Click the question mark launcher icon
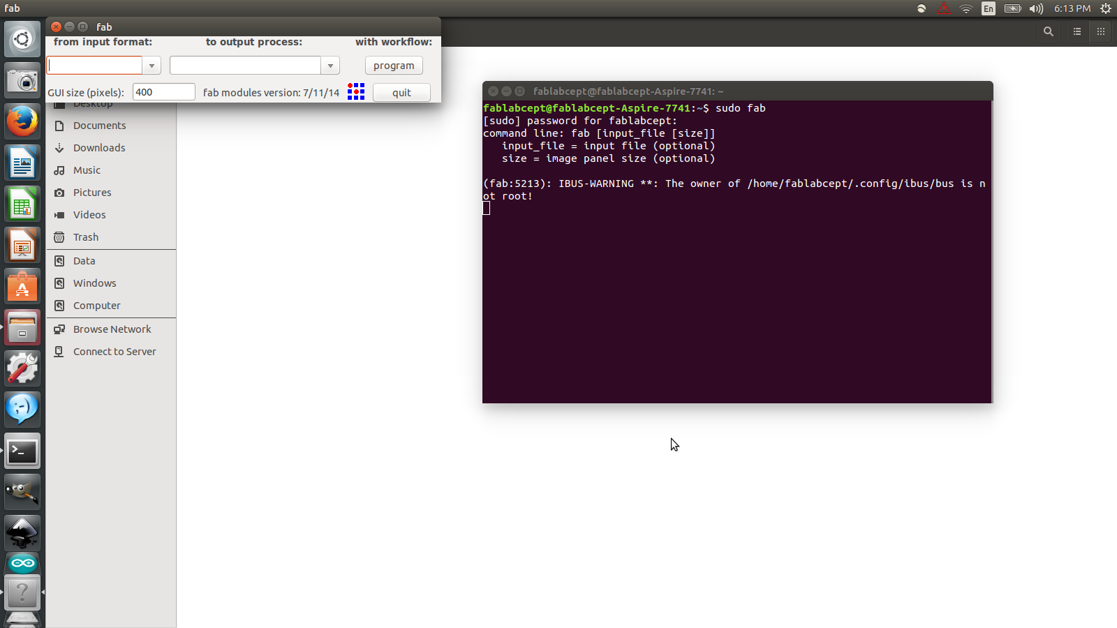Viewport: 1117px width, 628px height. click(x=22, y=592)
